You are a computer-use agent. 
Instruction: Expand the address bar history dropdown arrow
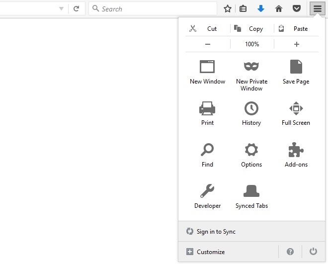click(x=61, y=9)
